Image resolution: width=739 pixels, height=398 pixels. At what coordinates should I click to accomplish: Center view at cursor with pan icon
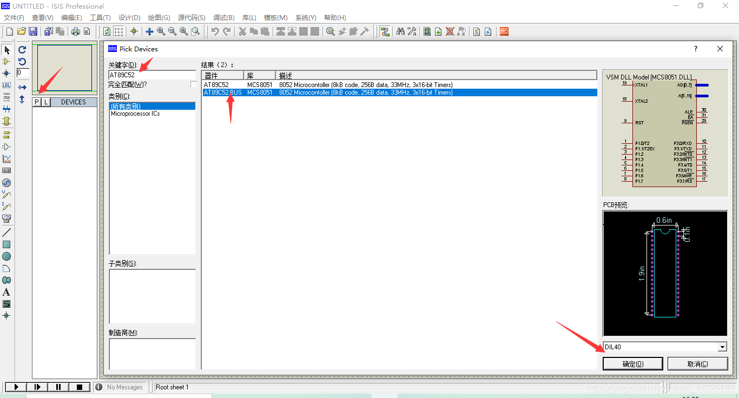[x=149, y=31]
